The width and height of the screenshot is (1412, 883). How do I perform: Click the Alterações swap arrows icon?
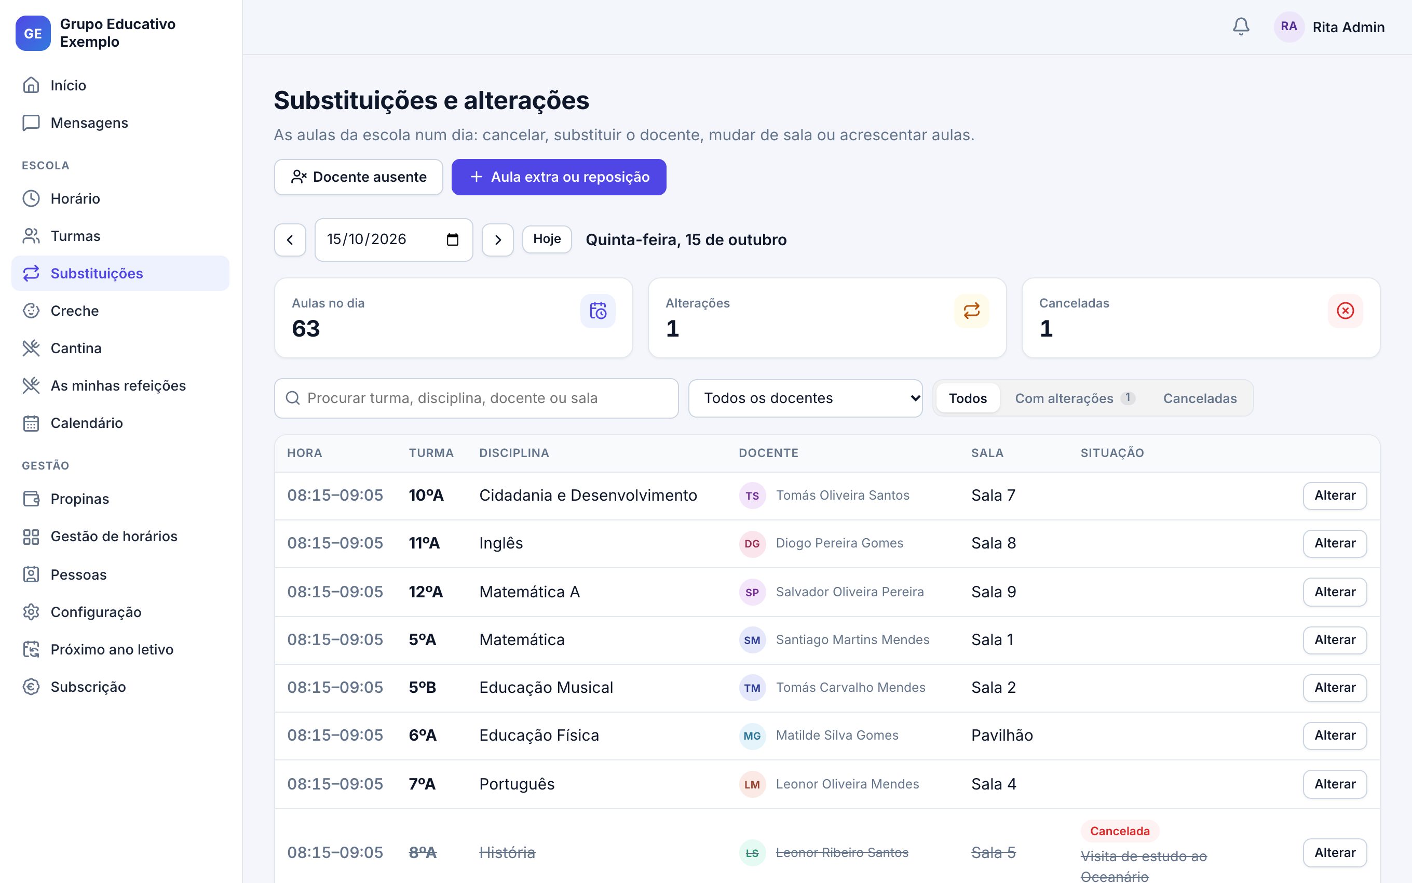click(x=971, y=311)
